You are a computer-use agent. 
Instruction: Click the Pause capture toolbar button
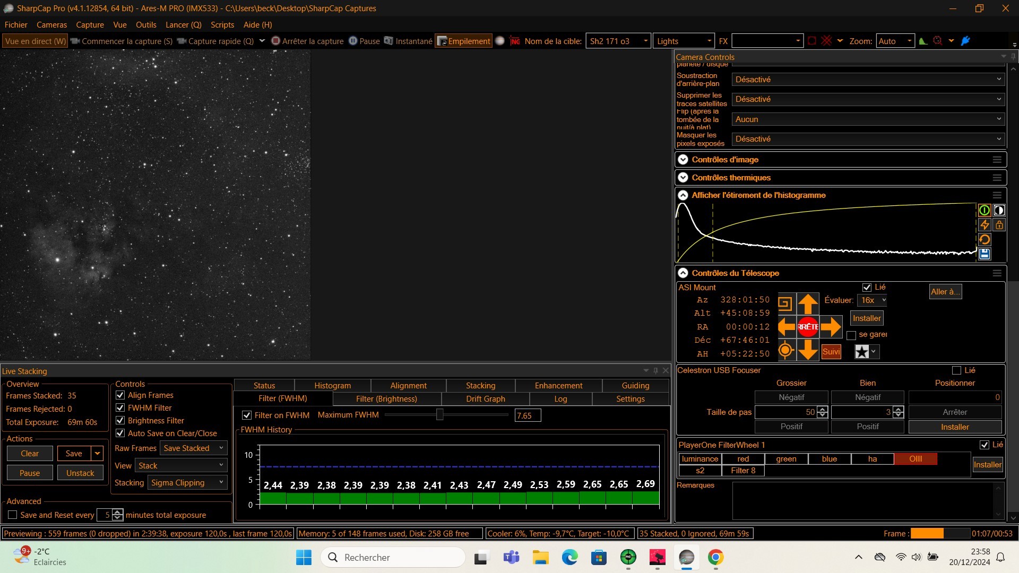[x=364, y=41]
